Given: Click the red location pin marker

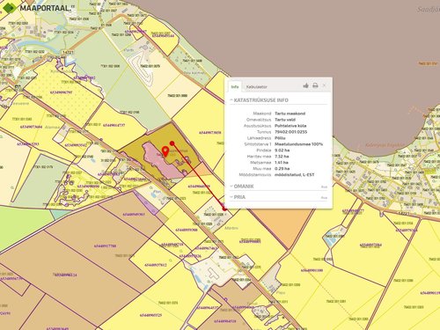Looking at the screenshot, I should point(165,151).
